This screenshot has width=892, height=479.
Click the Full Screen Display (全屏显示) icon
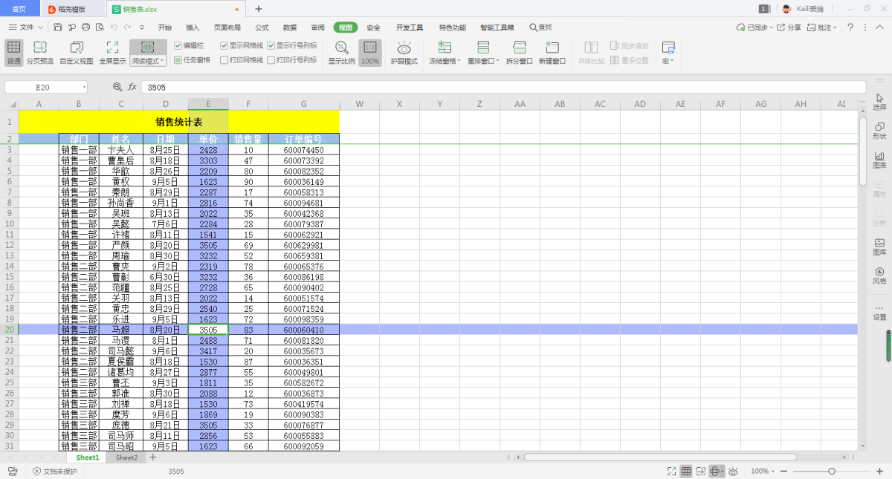click(x=112, y=52)
